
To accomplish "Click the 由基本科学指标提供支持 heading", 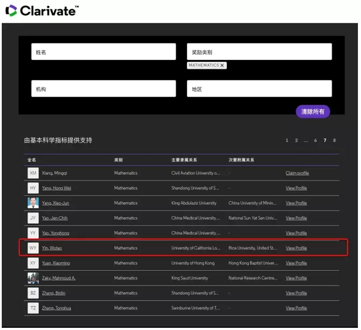I will click(x=58, y=140).
